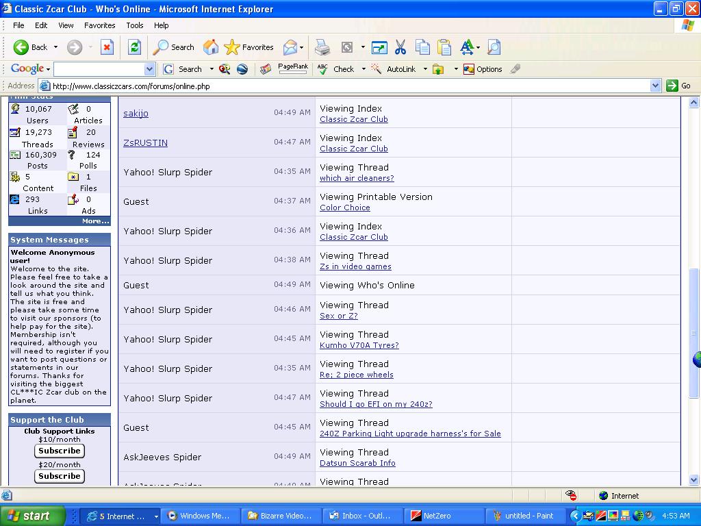Open the IE Search magnifier toolbar button
Screen dimensions: 701x526
tap(173, 47)
